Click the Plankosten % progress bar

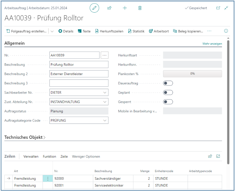[x=192, y=74]
